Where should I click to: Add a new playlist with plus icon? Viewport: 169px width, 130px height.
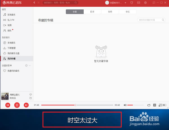pyautogui.click(x=26, y=65)
